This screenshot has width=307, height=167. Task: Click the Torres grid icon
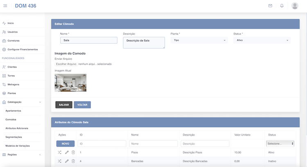(x=4, y=76)
